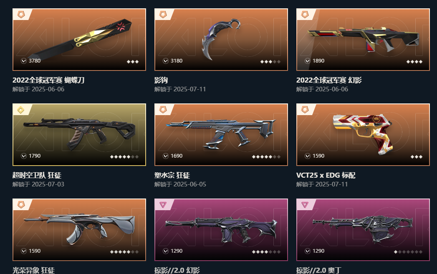Click the level diamonds on 超时空卫队 狂徒
This screenshot has width=437, height=274.
coord(124,157)
